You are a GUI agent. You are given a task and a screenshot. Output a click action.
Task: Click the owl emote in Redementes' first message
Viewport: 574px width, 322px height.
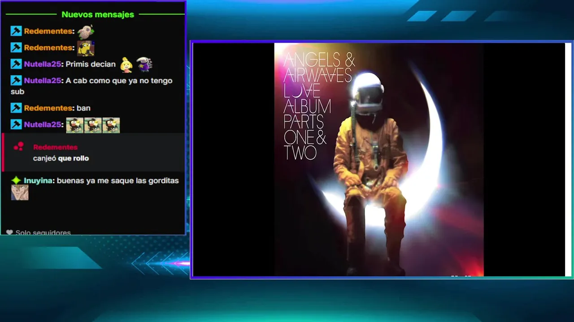[85, 31]
